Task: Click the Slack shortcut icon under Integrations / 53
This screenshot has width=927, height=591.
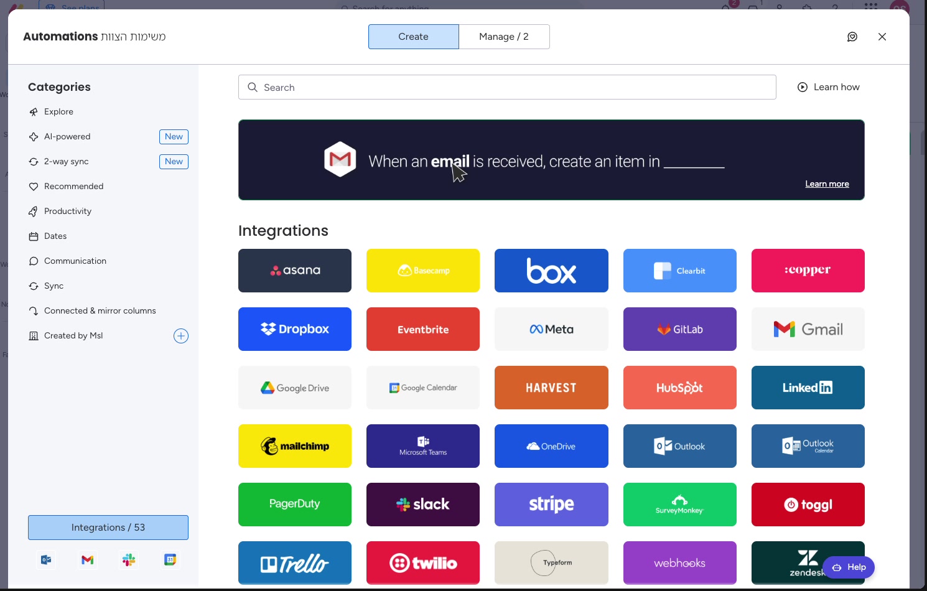Action: click(129, 560)
